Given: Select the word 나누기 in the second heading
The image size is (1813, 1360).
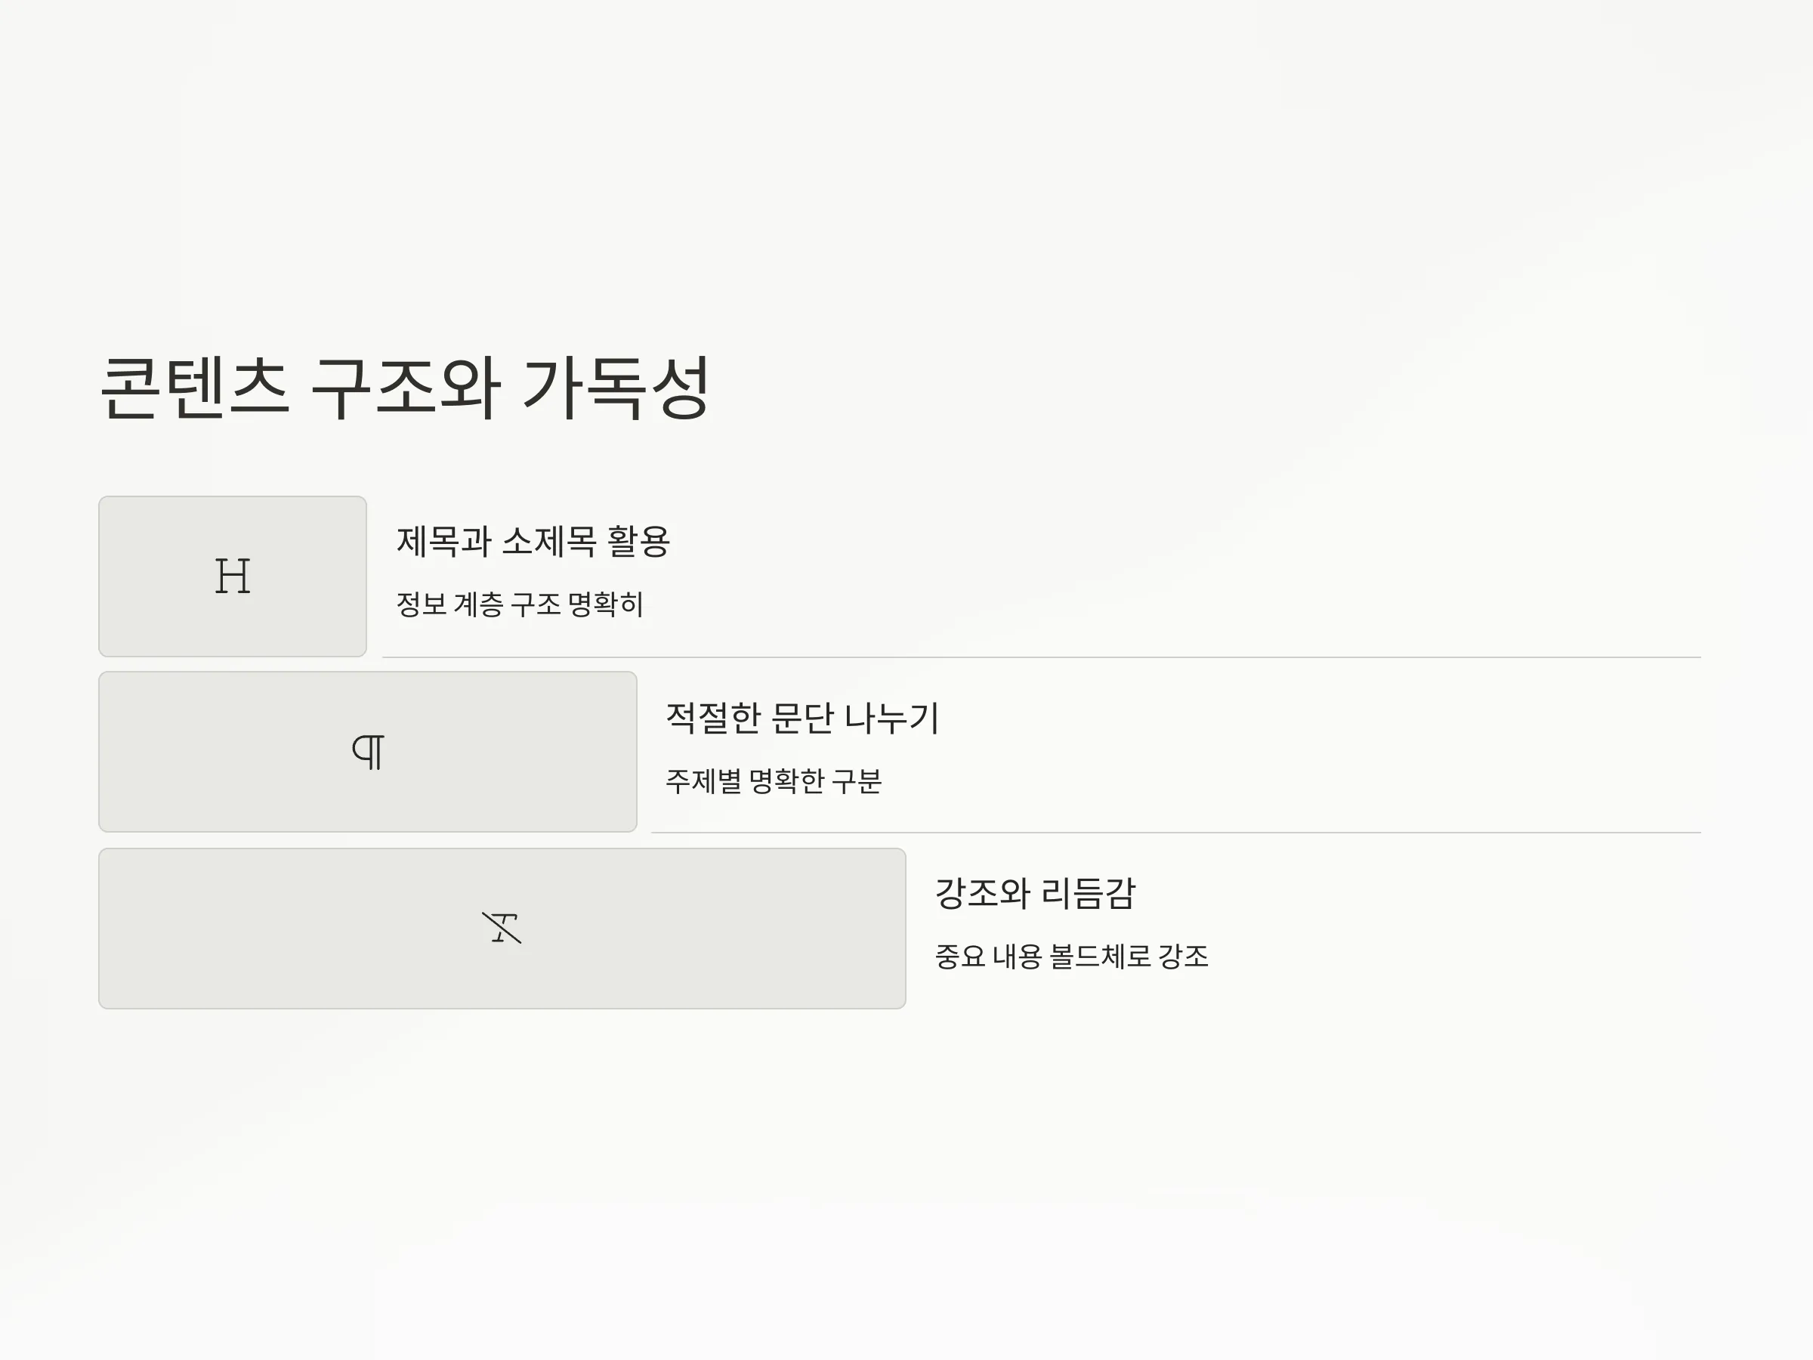Looking at the screenshot, I should (x=891, y=717).
